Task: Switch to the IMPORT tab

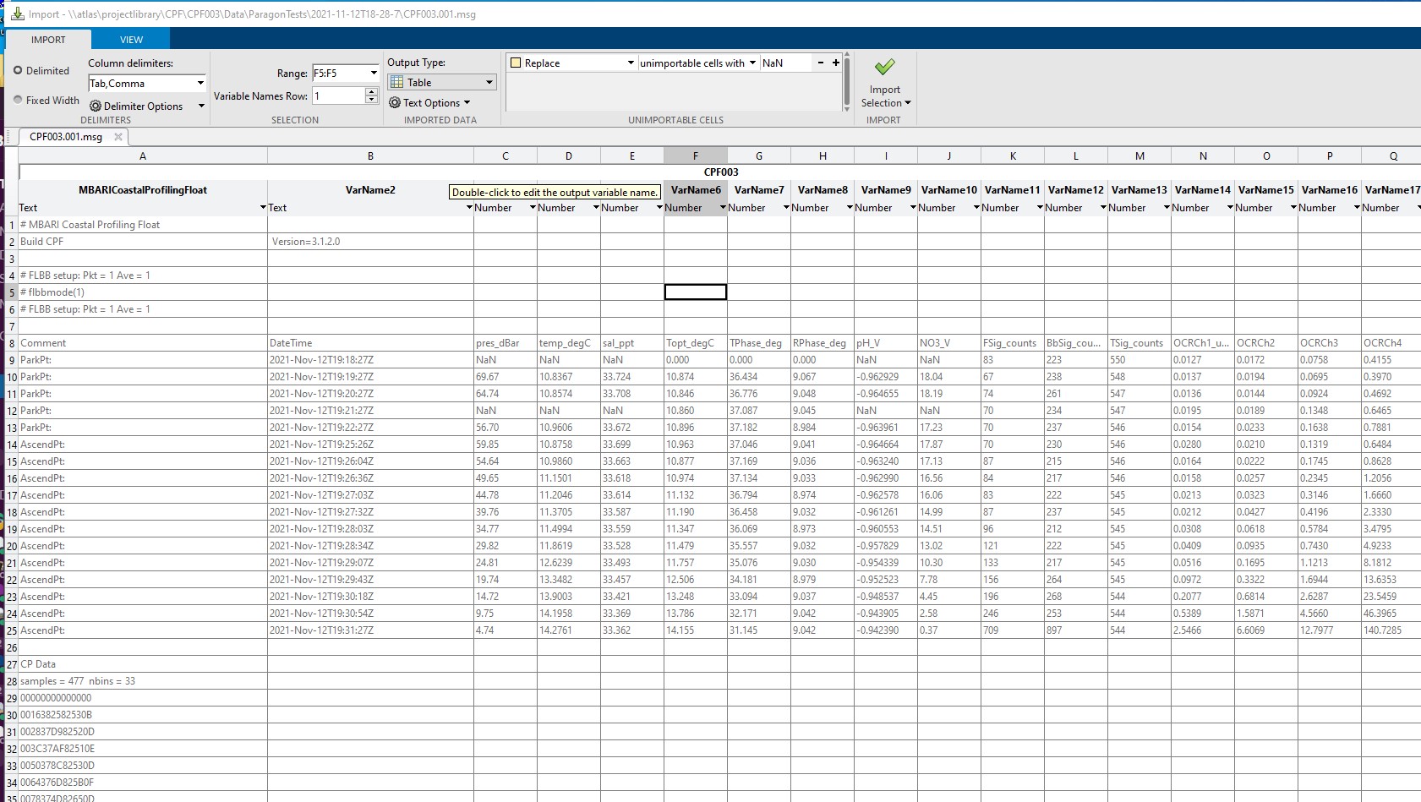Action: 48,40
